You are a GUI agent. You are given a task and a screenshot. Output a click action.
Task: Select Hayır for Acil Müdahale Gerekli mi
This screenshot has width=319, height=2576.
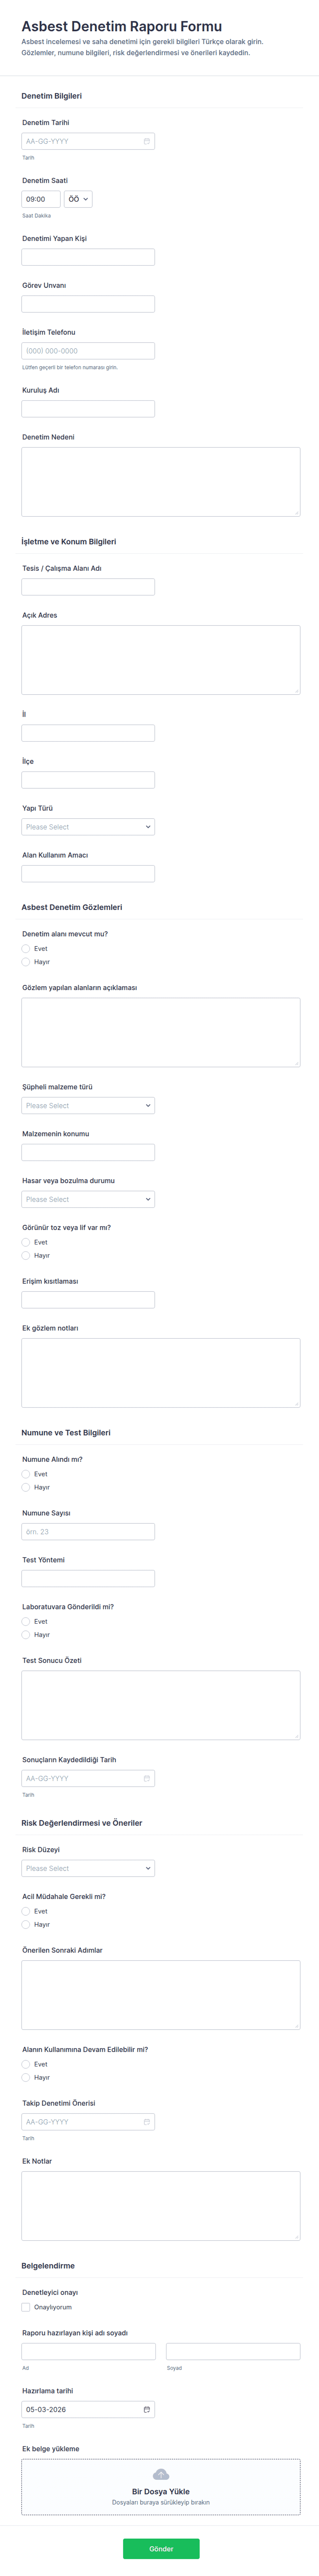click(x=26, y=1924)
